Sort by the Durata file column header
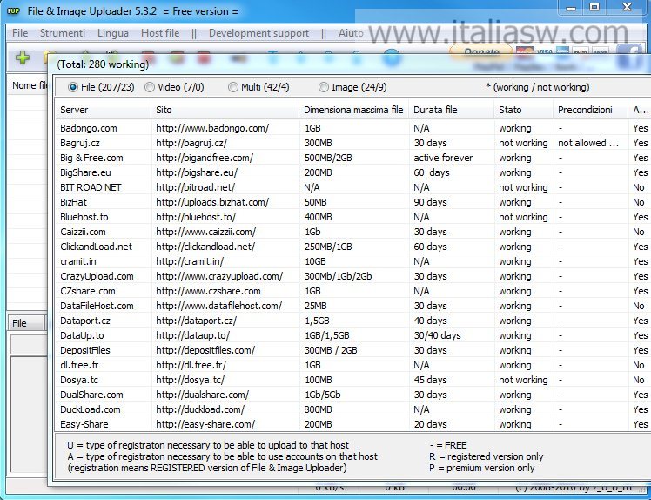This screenshot has height=500, width=651. [x=452, y=110]
